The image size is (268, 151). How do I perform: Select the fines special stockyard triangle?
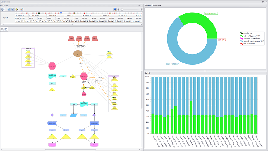[82, 137]
